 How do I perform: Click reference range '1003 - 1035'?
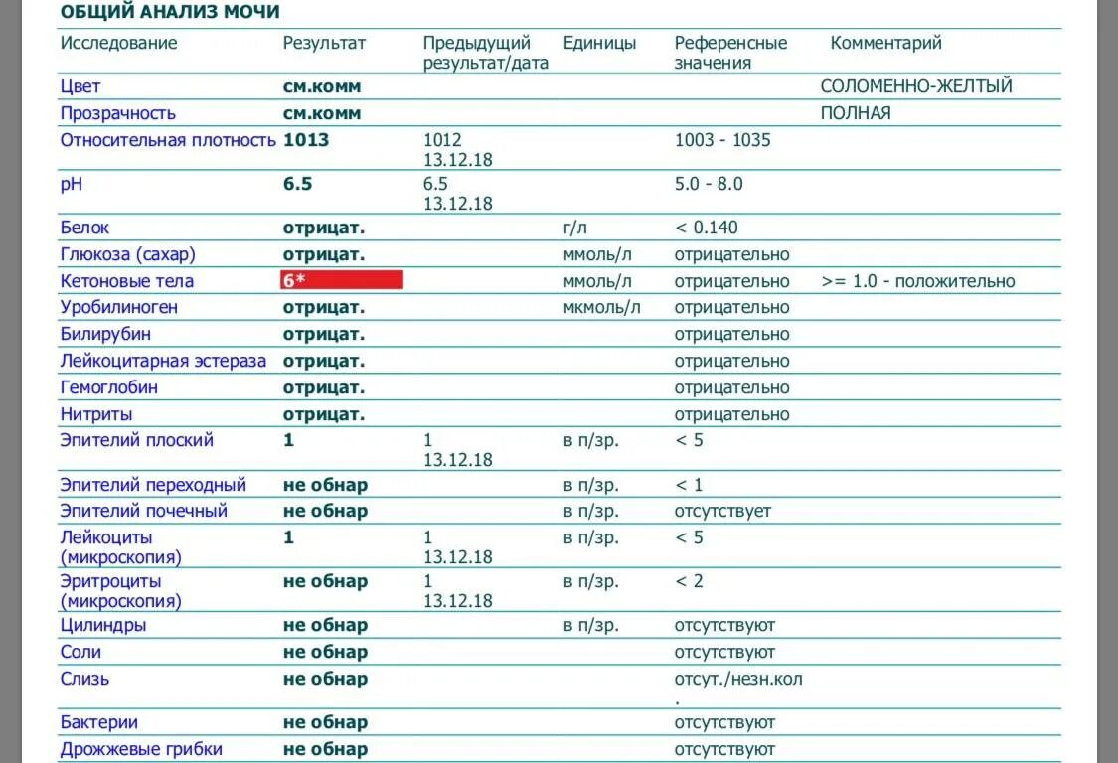722,140
